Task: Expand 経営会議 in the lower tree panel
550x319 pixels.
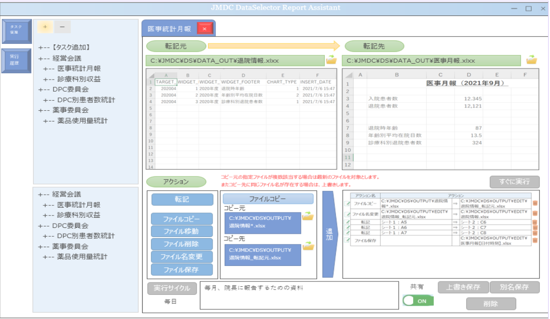Action: click(60, 194)
